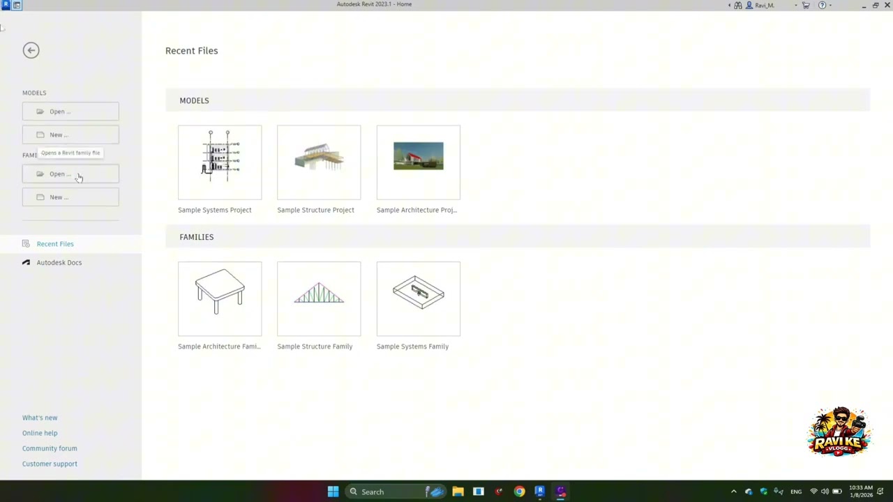Switch to Autodesk Docs in the sidebar
The width and height of the screenshot is (893, 502).
[x=59, y=263]
